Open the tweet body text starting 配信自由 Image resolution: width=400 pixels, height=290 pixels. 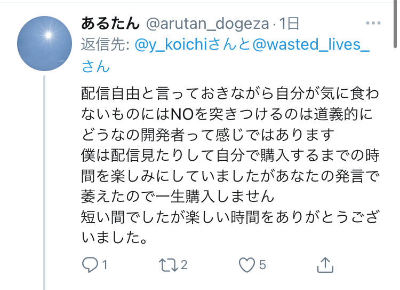click(x=230, y=166)
